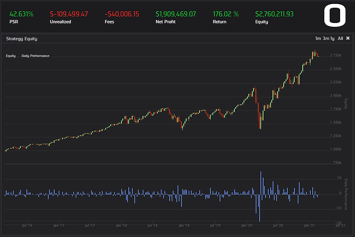Viewport: 355px width, 237px height.
Task: Select the Fees value -$40,006.15
Action: click(x=122, y=14)
